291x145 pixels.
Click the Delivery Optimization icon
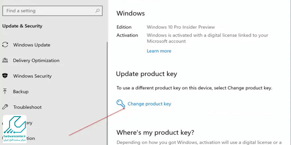point(5,60)
